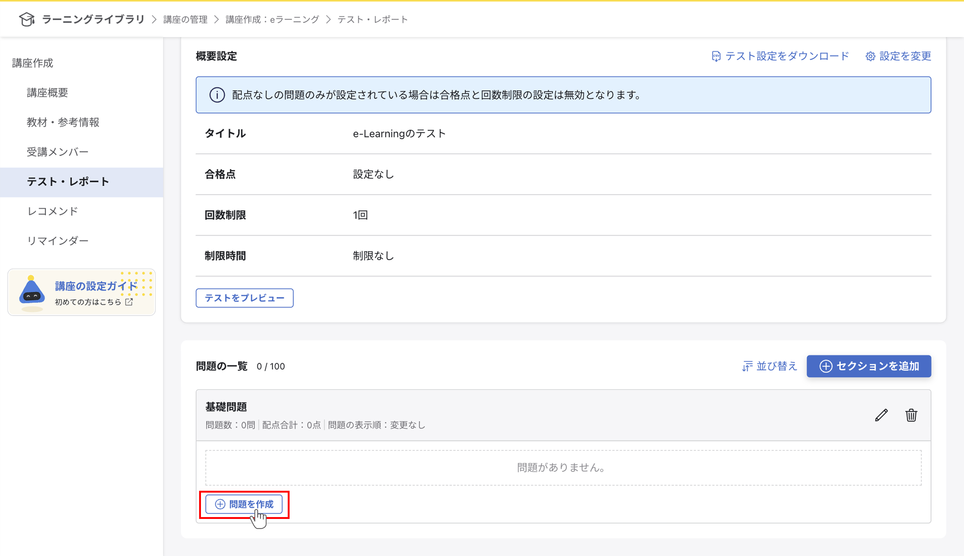This screenshot has height=556, width=964.
Task: Click the robot mascot in 講座の設定ガイド panel
Action: (x=32, y=294)
